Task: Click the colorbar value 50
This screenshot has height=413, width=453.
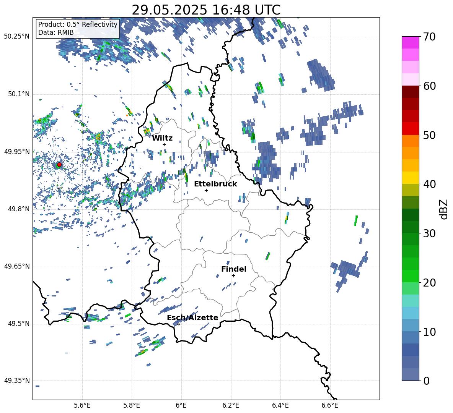Action: tap(429, 135)
